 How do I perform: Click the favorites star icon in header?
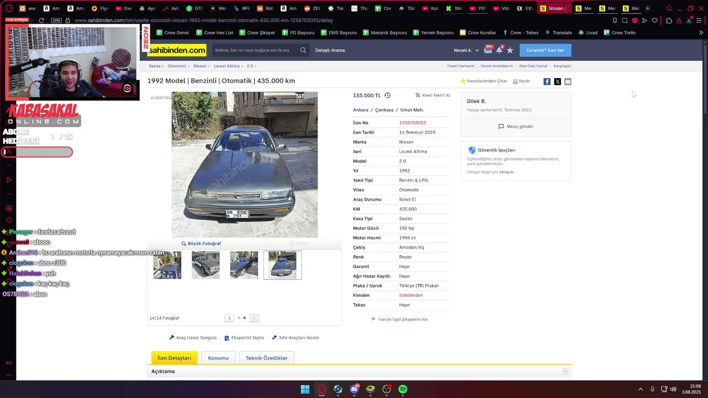coord(510,50)
